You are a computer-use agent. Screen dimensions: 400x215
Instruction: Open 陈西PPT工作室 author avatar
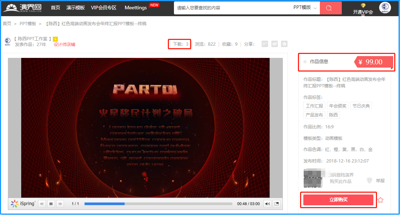[8, 41]
